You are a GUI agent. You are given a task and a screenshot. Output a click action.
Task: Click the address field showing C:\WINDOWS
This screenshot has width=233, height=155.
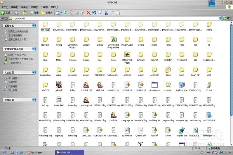pos(114,18)
